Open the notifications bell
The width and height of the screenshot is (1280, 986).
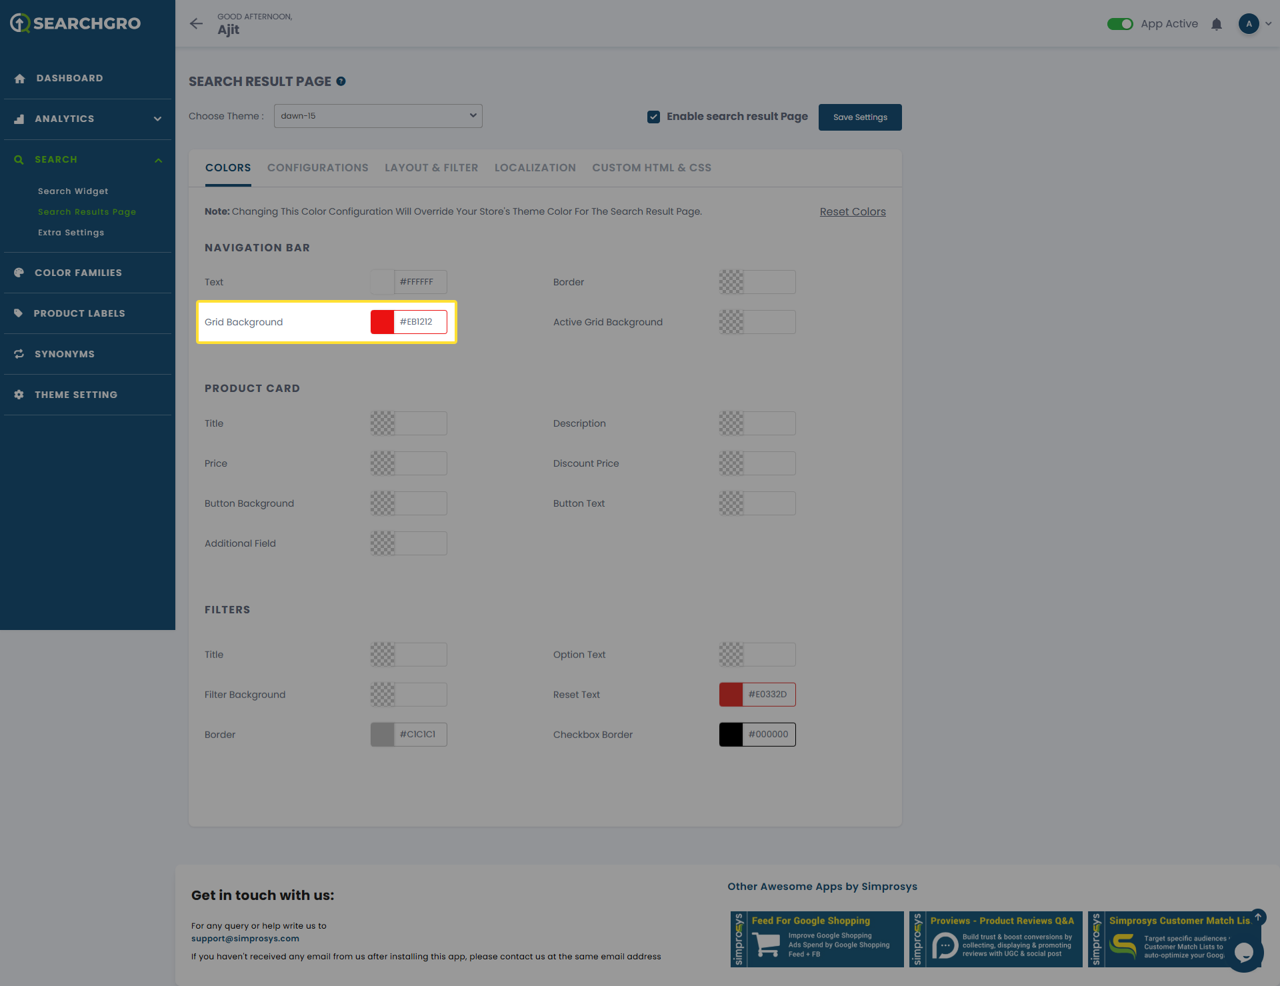pos(1216,24)
